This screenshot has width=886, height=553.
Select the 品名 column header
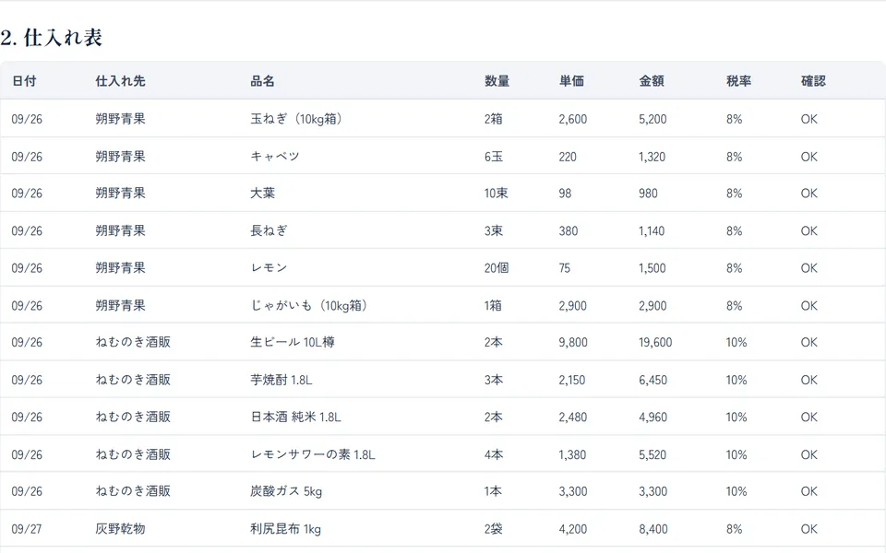pos(262,81)
